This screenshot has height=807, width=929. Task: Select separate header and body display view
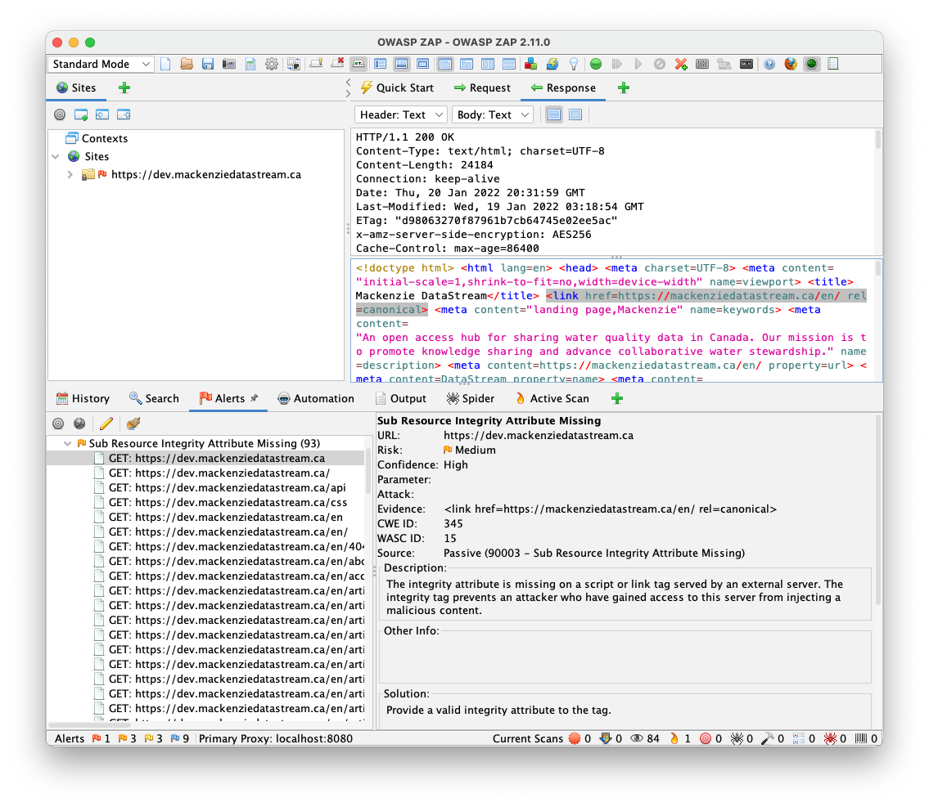click(x=575, y=114)
